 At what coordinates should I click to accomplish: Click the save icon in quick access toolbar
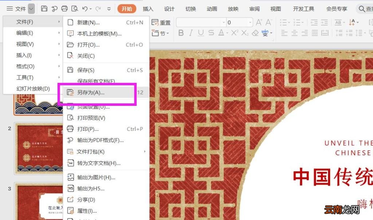(x=44, y=9)
